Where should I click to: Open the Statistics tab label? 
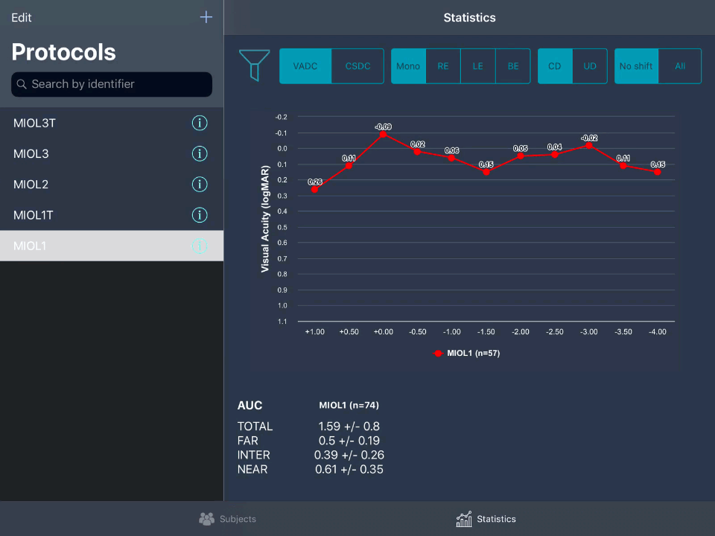(x=496, y=519)
